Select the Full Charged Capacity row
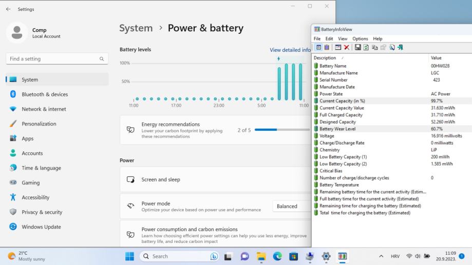The width and height of the screenshot is (472, 265). pos(392,115)
